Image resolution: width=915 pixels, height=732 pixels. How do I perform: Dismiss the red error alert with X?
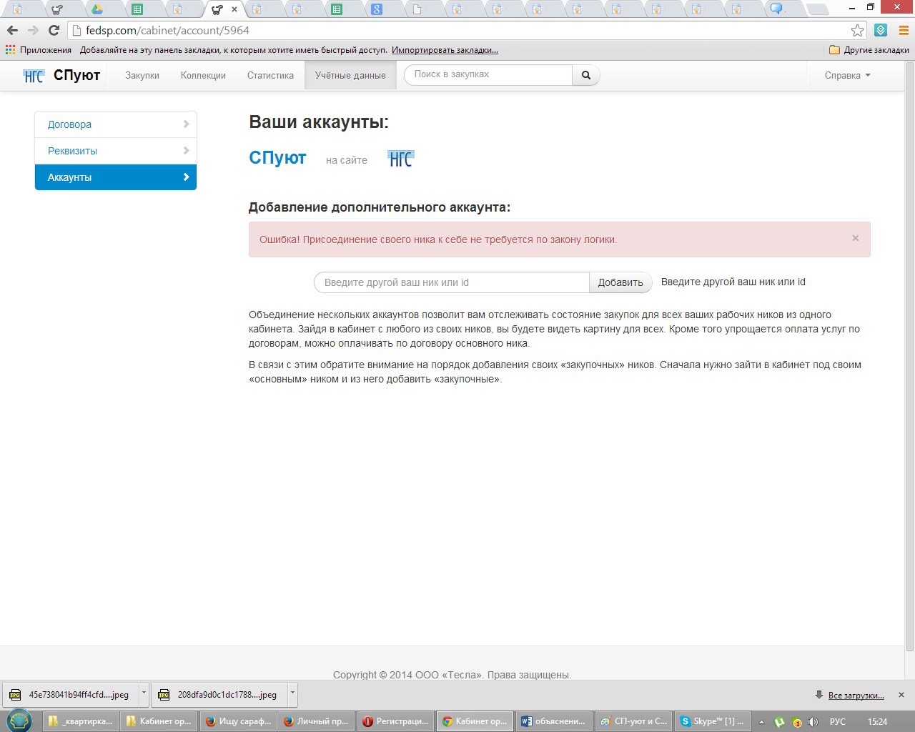[855, 238]
